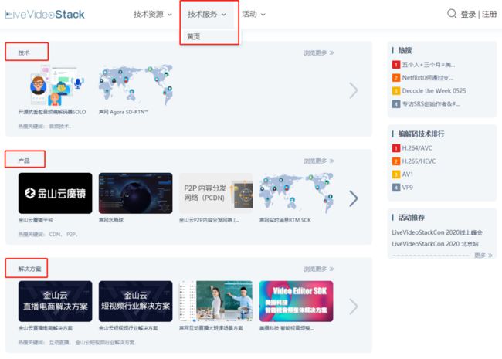Click the 金山云魔镜平台 caption link
This screenshot has width=502, height=359.
(36, 220)
